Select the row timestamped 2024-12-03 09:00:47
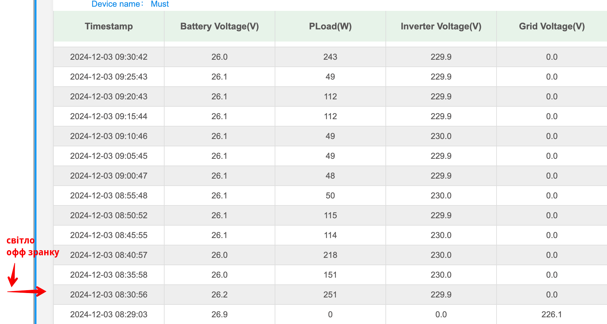The width and height of the screenshot is (607, 324). (x=330, y=176)
